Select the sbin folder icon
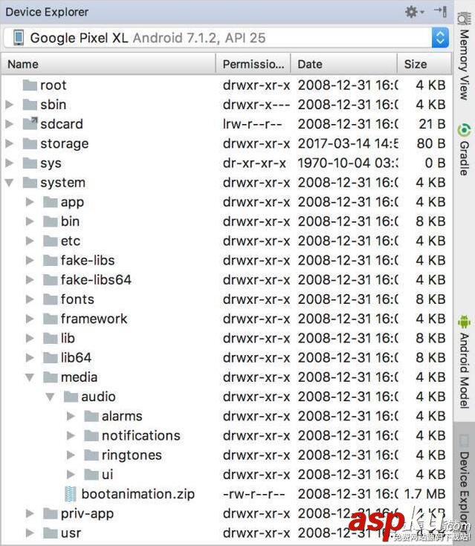Viewport: 475px width, 546px height. coord(30,105)
